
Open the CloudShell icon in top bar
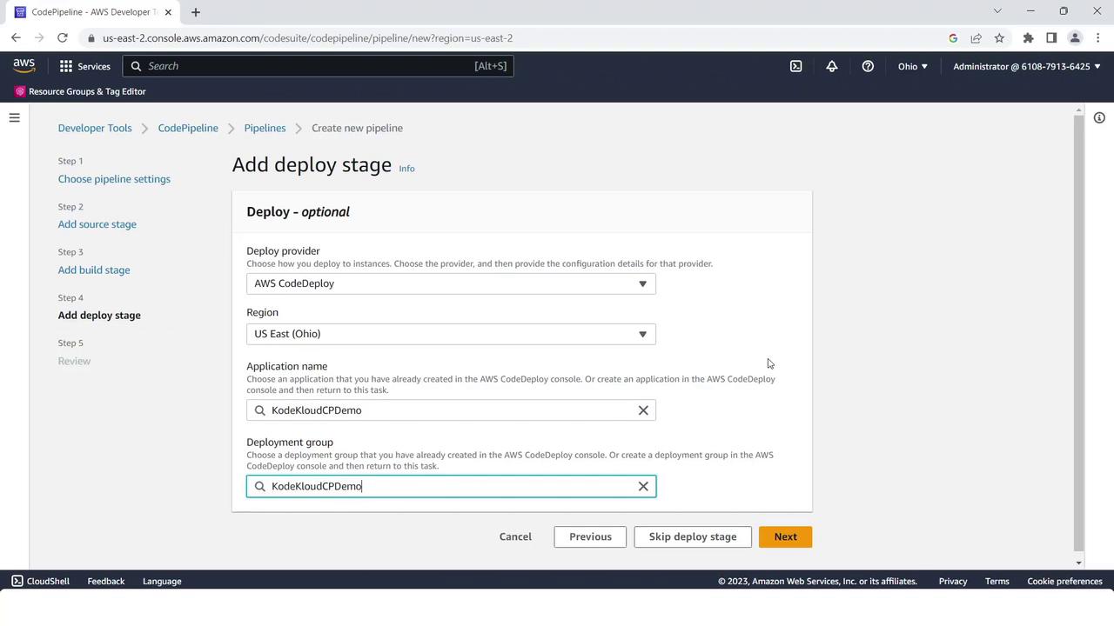click(795, 66)
